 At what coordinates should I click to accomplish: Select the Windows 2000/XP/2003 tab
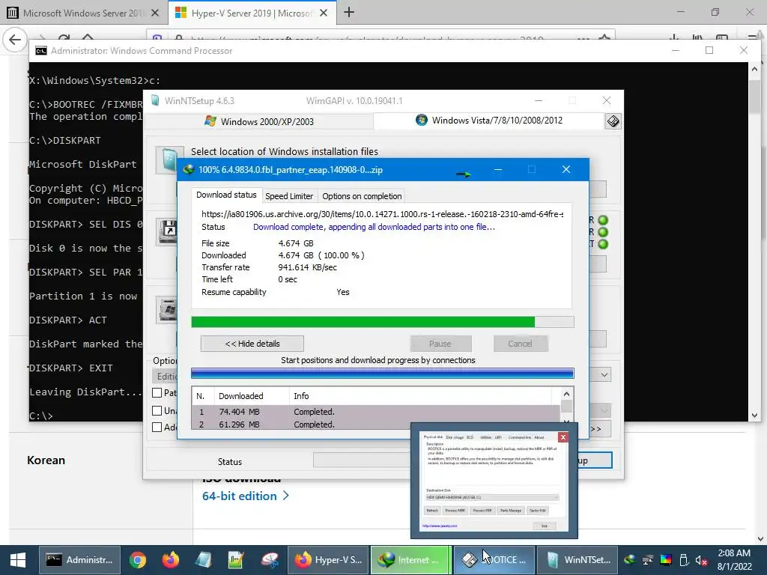pyautogui.click(x=259, y=121)
